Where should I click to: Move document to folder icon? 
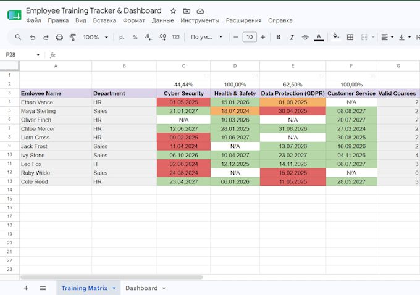coord(187,11)
